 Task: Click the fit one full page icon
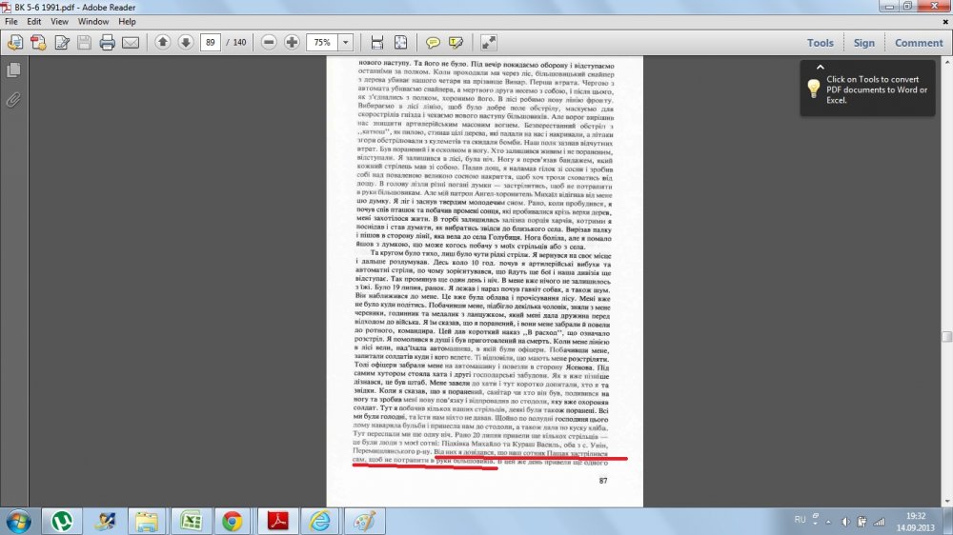pos(400,43)
